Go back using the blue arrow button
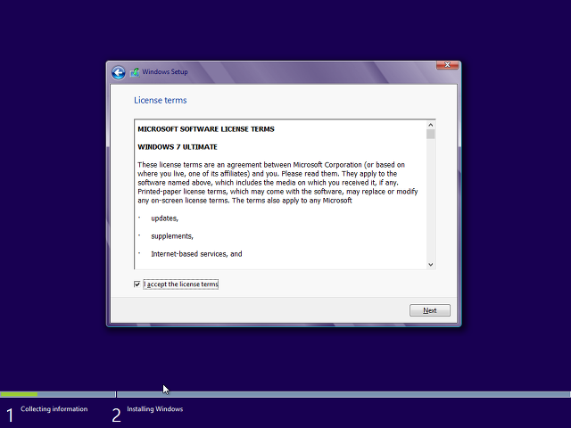 pos(119,73)
